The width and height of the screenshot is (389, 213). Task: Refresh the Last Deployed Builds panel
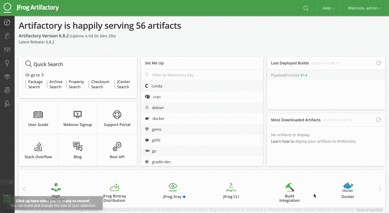pyautogui.click(x=378, y=63)
